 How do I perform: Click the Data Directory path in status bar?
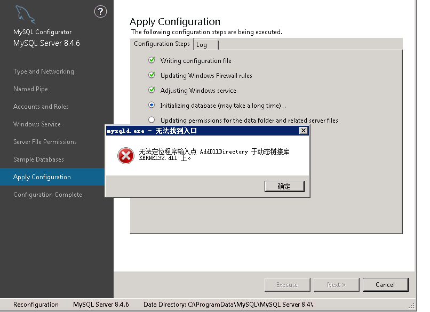pyautogui.click(x=228, y=305)
